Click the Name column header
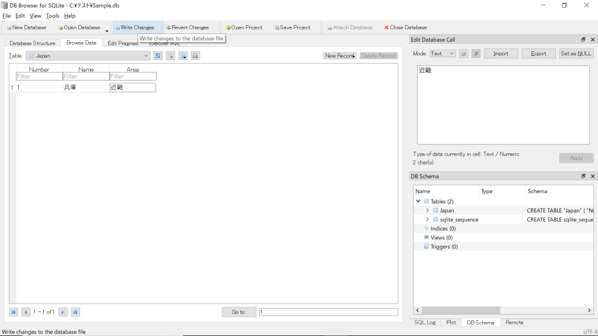Viewport: 598px width, 336px height. pos(86,69)
